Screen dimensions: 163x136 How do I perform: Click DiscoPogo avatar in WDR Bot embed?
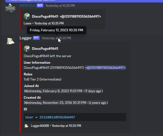[27, 16]
